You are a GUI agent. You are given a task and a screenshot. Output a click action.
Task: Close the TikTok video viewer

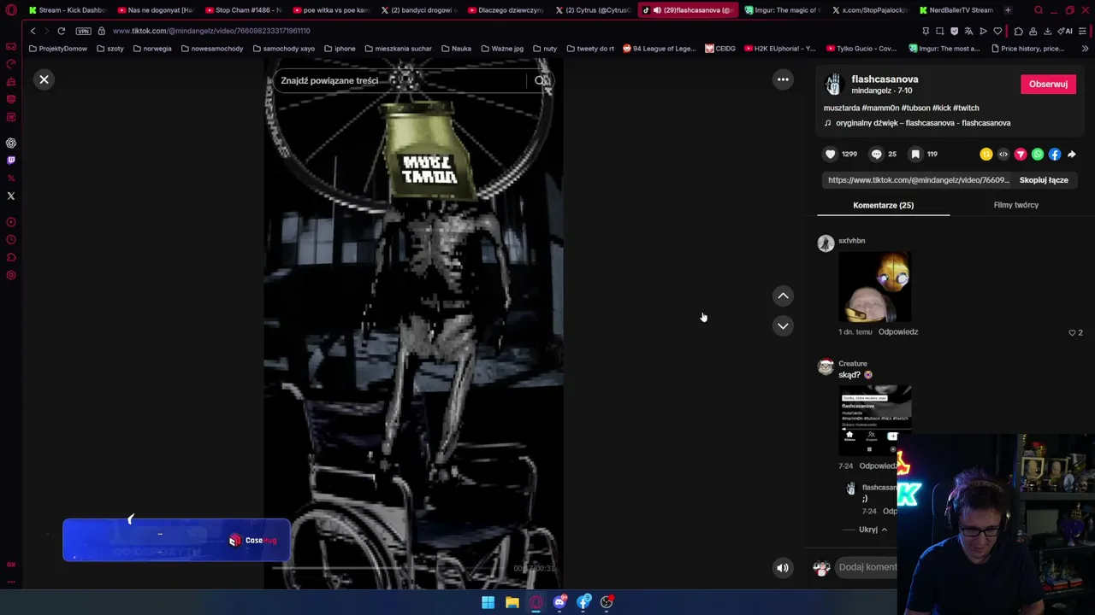(x=44, y=79)
